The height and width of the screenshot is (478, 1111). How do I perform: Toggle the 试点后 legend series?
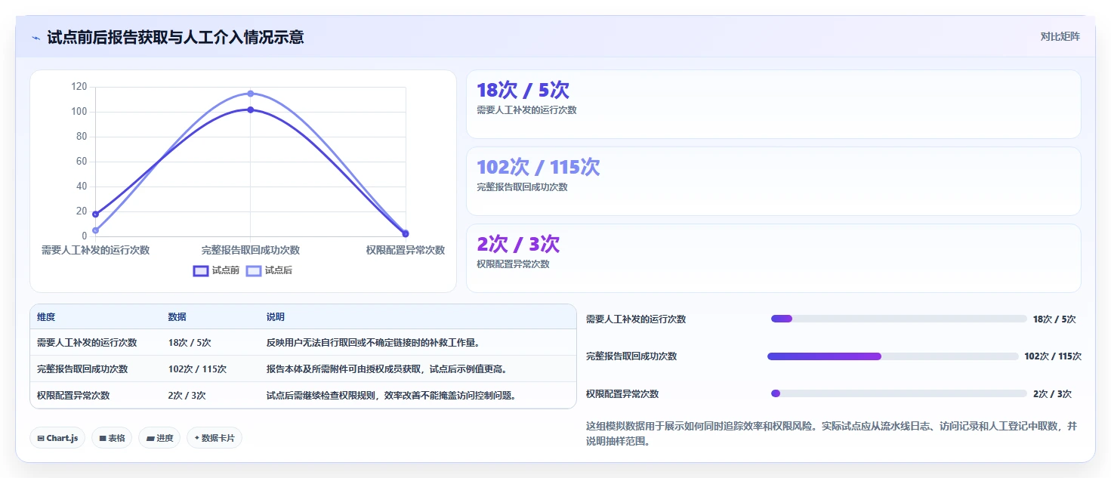click(269, 270)
